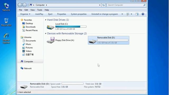This screenshot has height=95, width=169.
Task: Click the Recent Places icon
Action: 24,30
